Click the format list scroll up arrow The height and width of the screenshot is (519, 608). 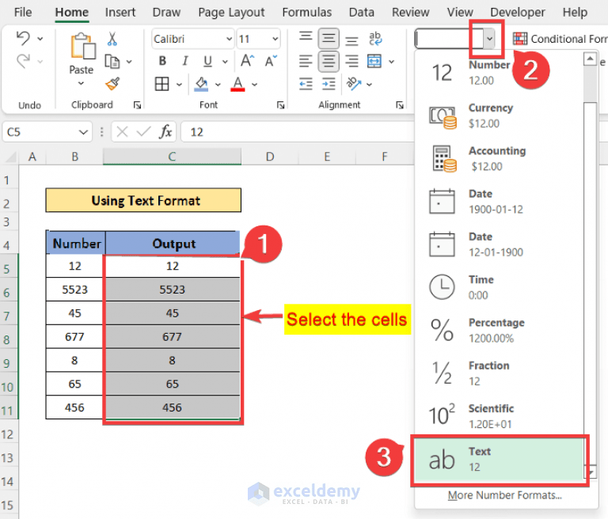pyautogui.click(x=590, y=59)
